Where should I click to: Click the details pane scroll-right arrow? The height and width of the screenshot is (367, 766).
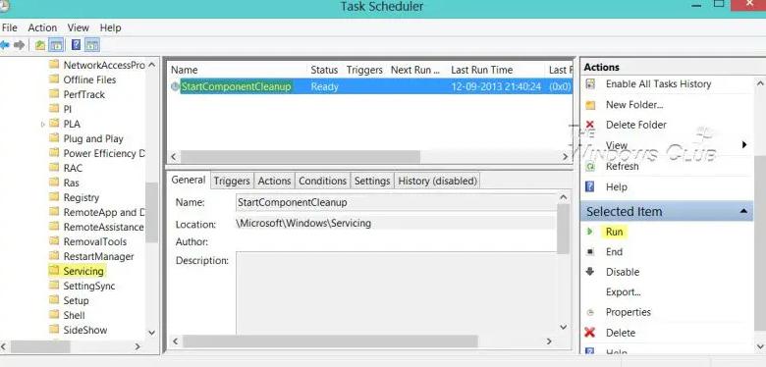[x=549, y=341]
